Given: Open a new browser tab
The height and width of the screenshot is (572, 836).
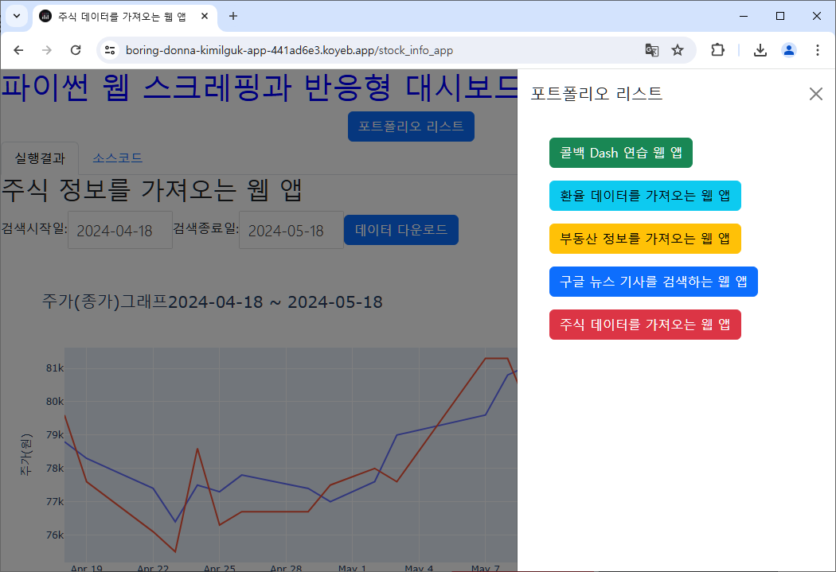Looking at the screenshot, I should pos(233,16).
